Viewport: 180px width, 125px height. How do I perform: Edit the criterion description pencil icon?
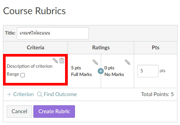click(x=55, y=61)
